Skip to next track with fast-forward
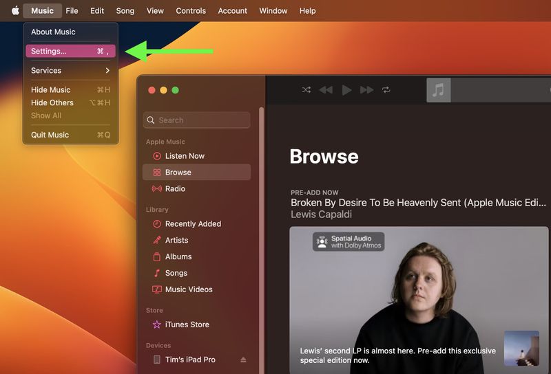Viewport: 551px width, 374px height. click(366, 90)
